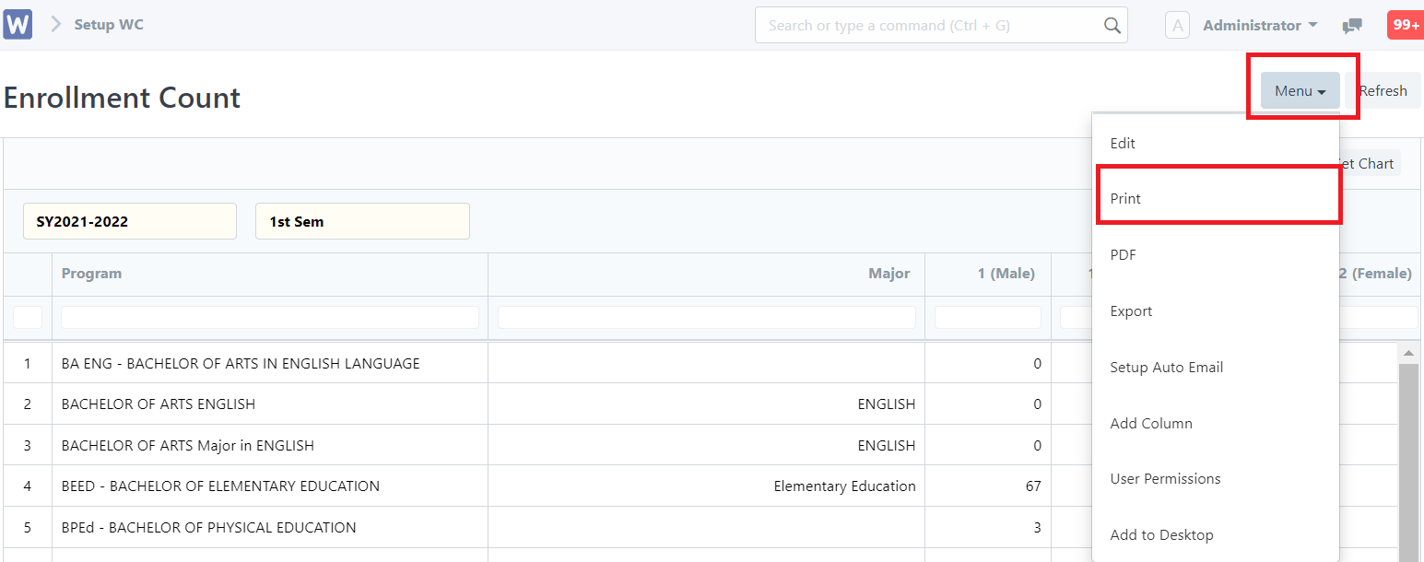The width and height of the screenshot is (1424, 562).
Task: Open the 1st Sem semester filter
Action: click(x=362, y=221)
